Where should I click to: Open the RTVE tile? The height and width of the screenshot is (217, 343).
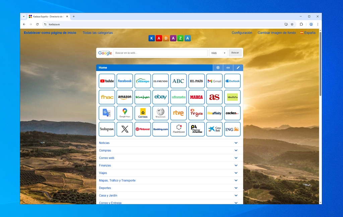point(179,113)
